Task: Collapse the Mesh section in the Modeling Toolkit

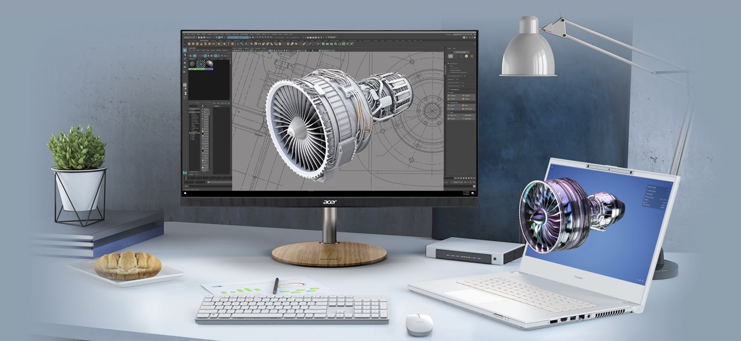Action: [448, 91]
